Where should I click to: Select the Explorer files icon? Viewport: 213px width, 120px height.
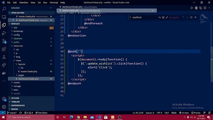pyautogui.click(x=4, y=25)
